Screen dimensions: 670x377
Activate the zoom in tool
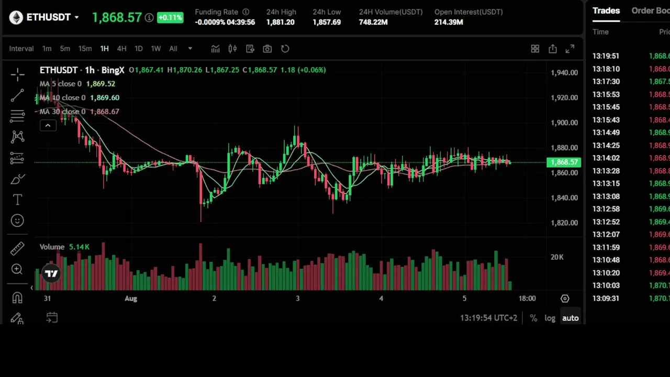click(17, 269)
